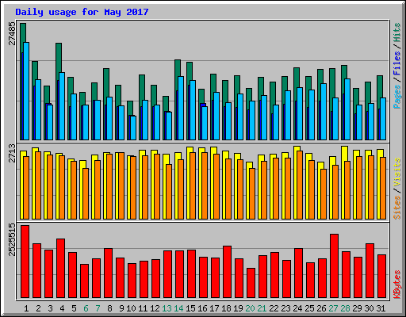Click day 23 label on x-axis
406x317 pixels.
pos(285,308)
